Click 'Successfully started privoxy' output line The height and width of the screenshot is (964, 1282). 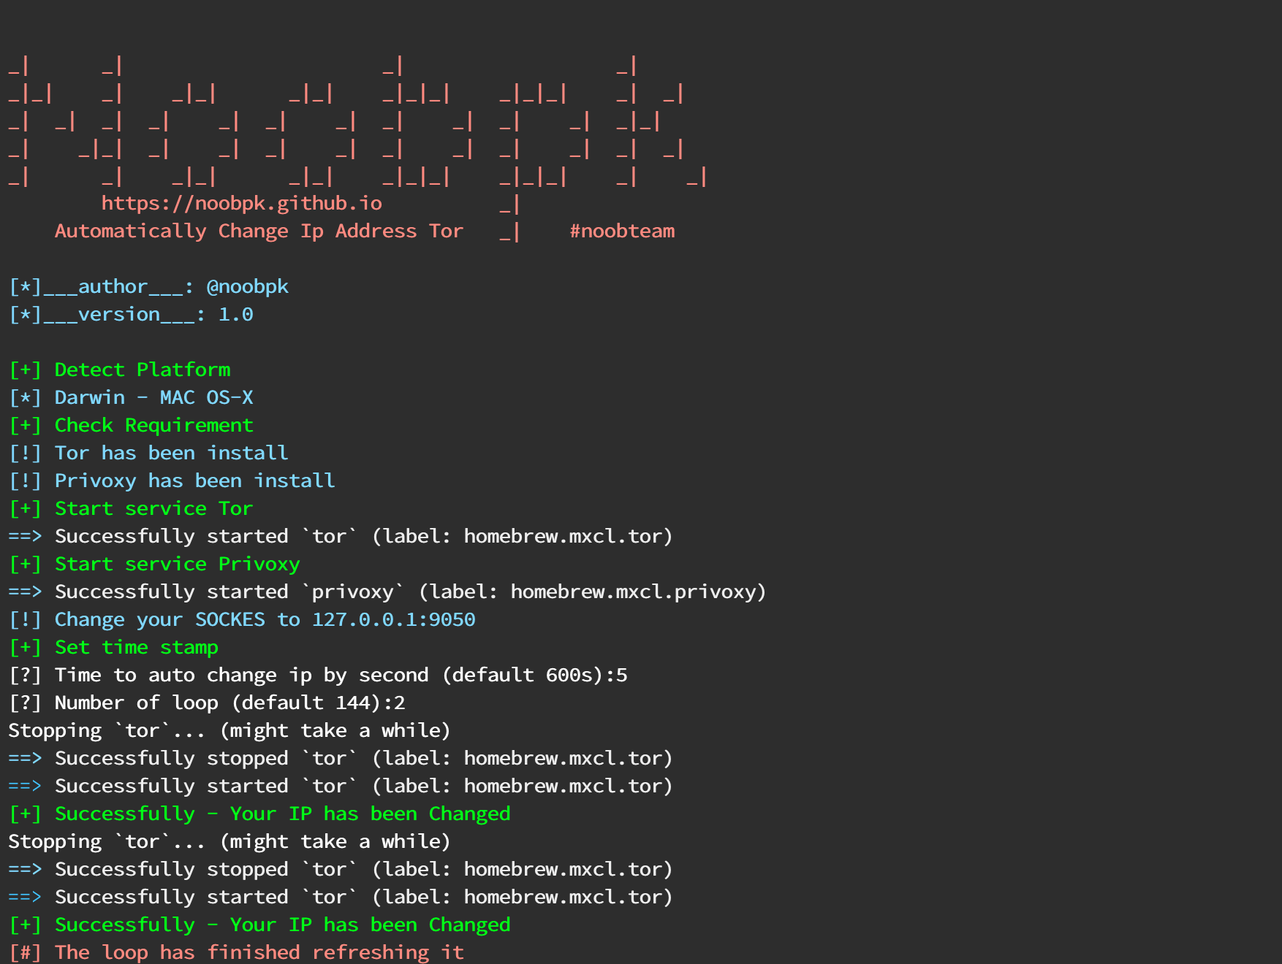click(x=387, y=592)
